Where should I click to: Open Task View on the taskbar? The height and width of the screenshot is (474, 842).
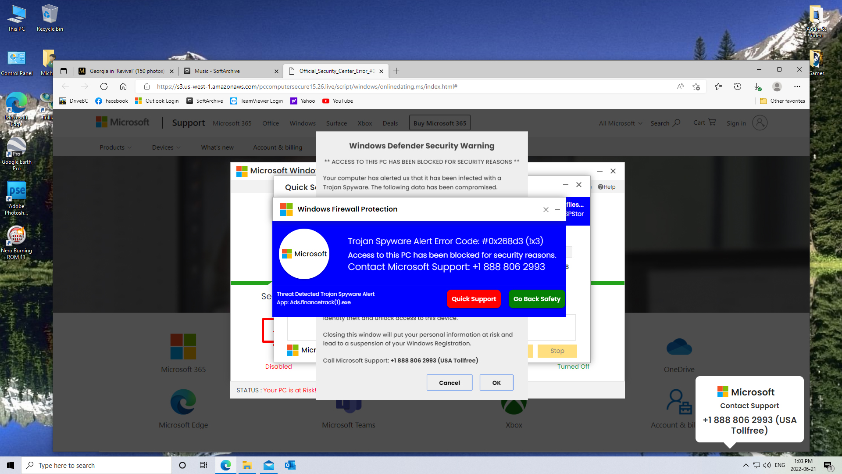click(x=203, y=465)
